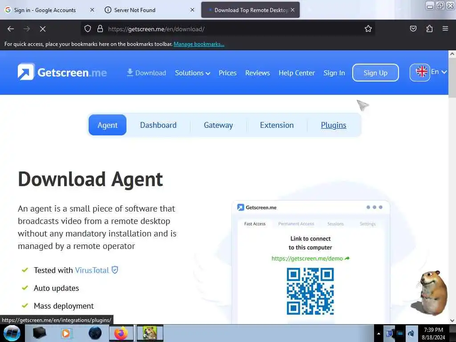Click the Auto updates list item
Viewport: 456px width, 342px height.
57,288
